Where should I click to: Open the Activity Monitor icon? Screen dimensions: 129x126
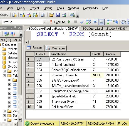click(x=72, y=15)
